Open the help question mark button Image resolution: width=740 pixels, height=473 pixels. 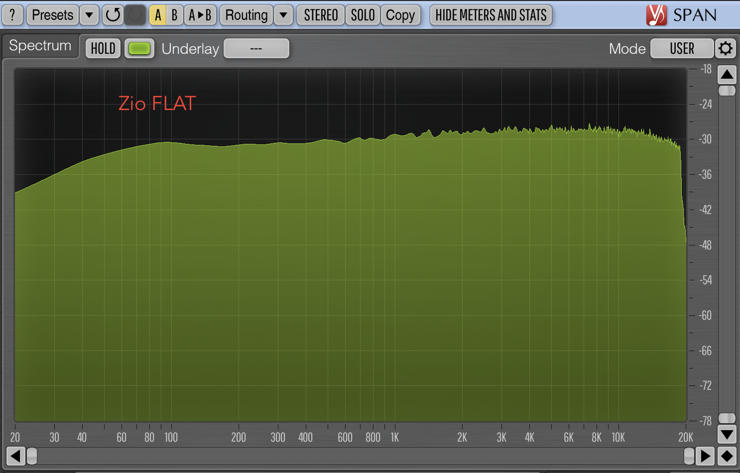(12, 15)
